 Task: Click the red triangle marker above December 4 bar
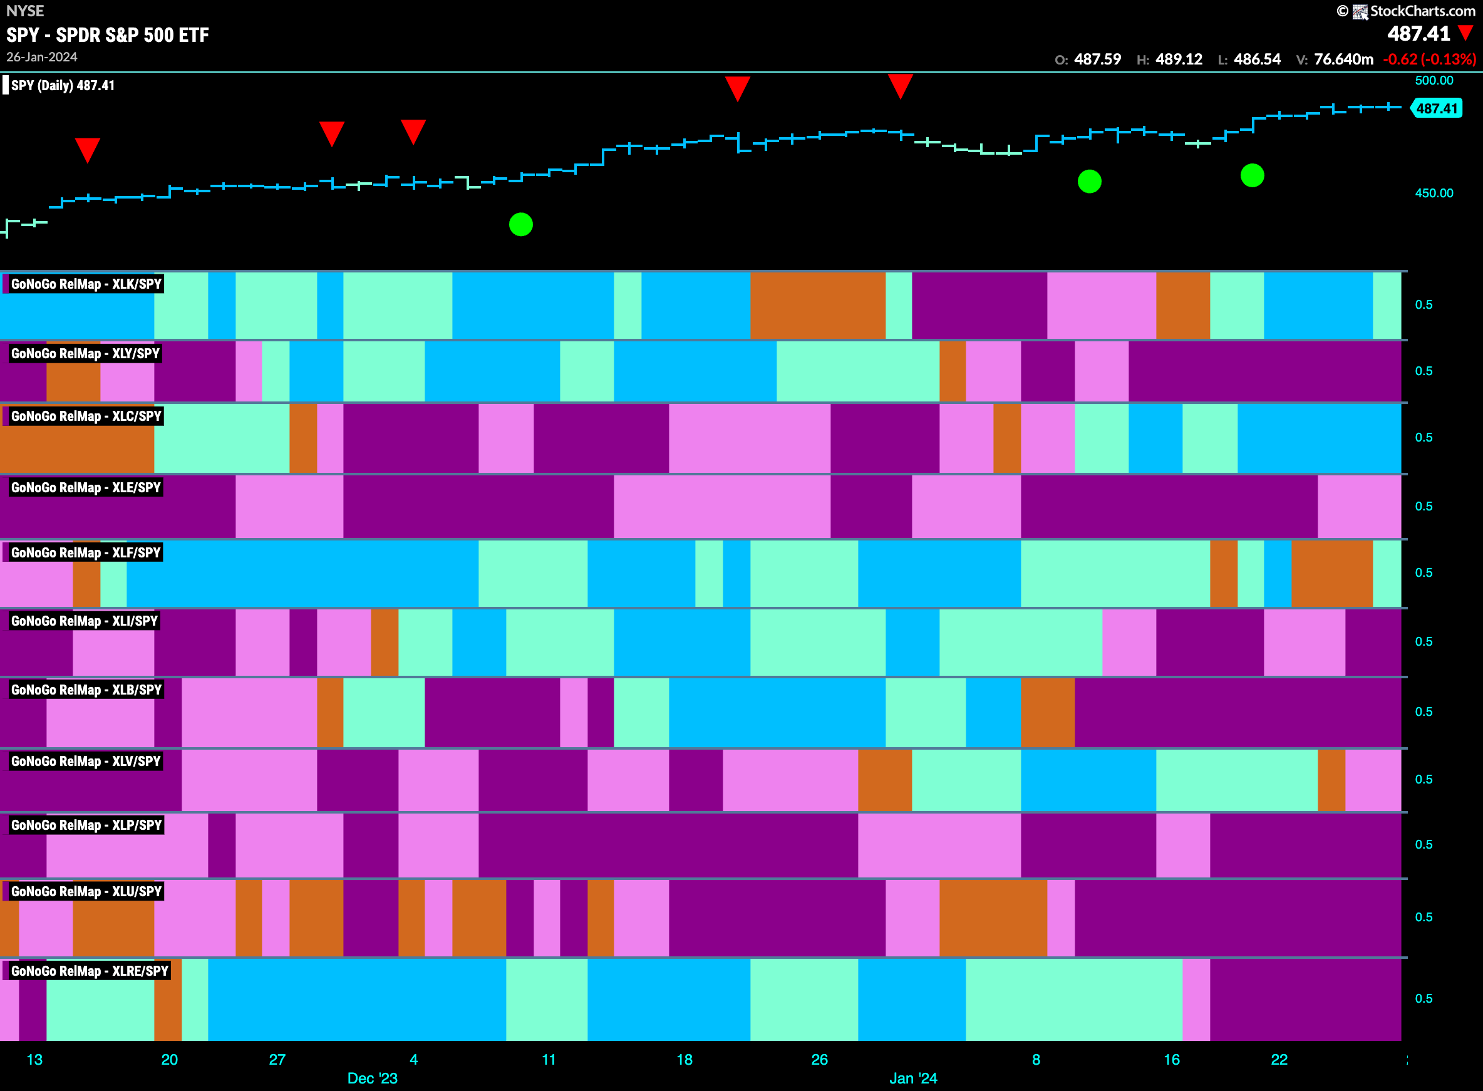click(x=413, y=132)
